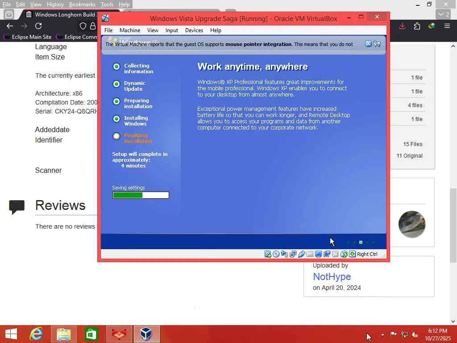The image size is (457, 343).
Task: Click the muted volume tray icon
Action: tap(415, 335)
